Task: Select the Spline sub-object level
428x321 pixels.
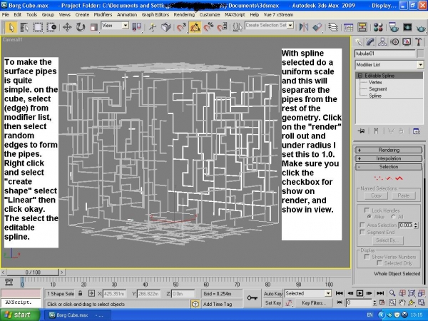Action: 375,96
